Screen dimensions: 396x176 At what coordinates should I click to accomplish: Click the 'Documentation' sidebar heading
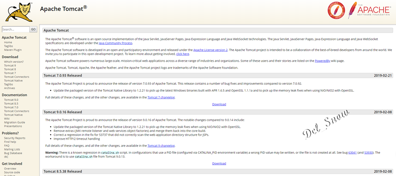pyautogui.click(x=15, y=95)
